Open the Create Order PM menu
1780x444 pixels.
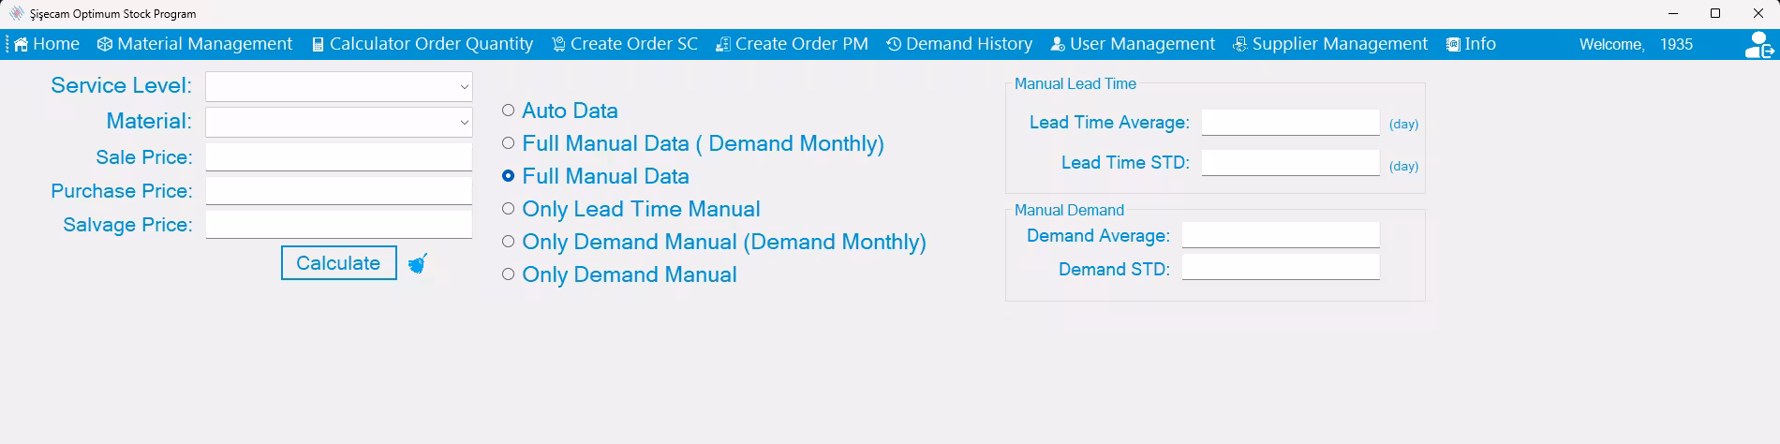(x=792, y=44)
